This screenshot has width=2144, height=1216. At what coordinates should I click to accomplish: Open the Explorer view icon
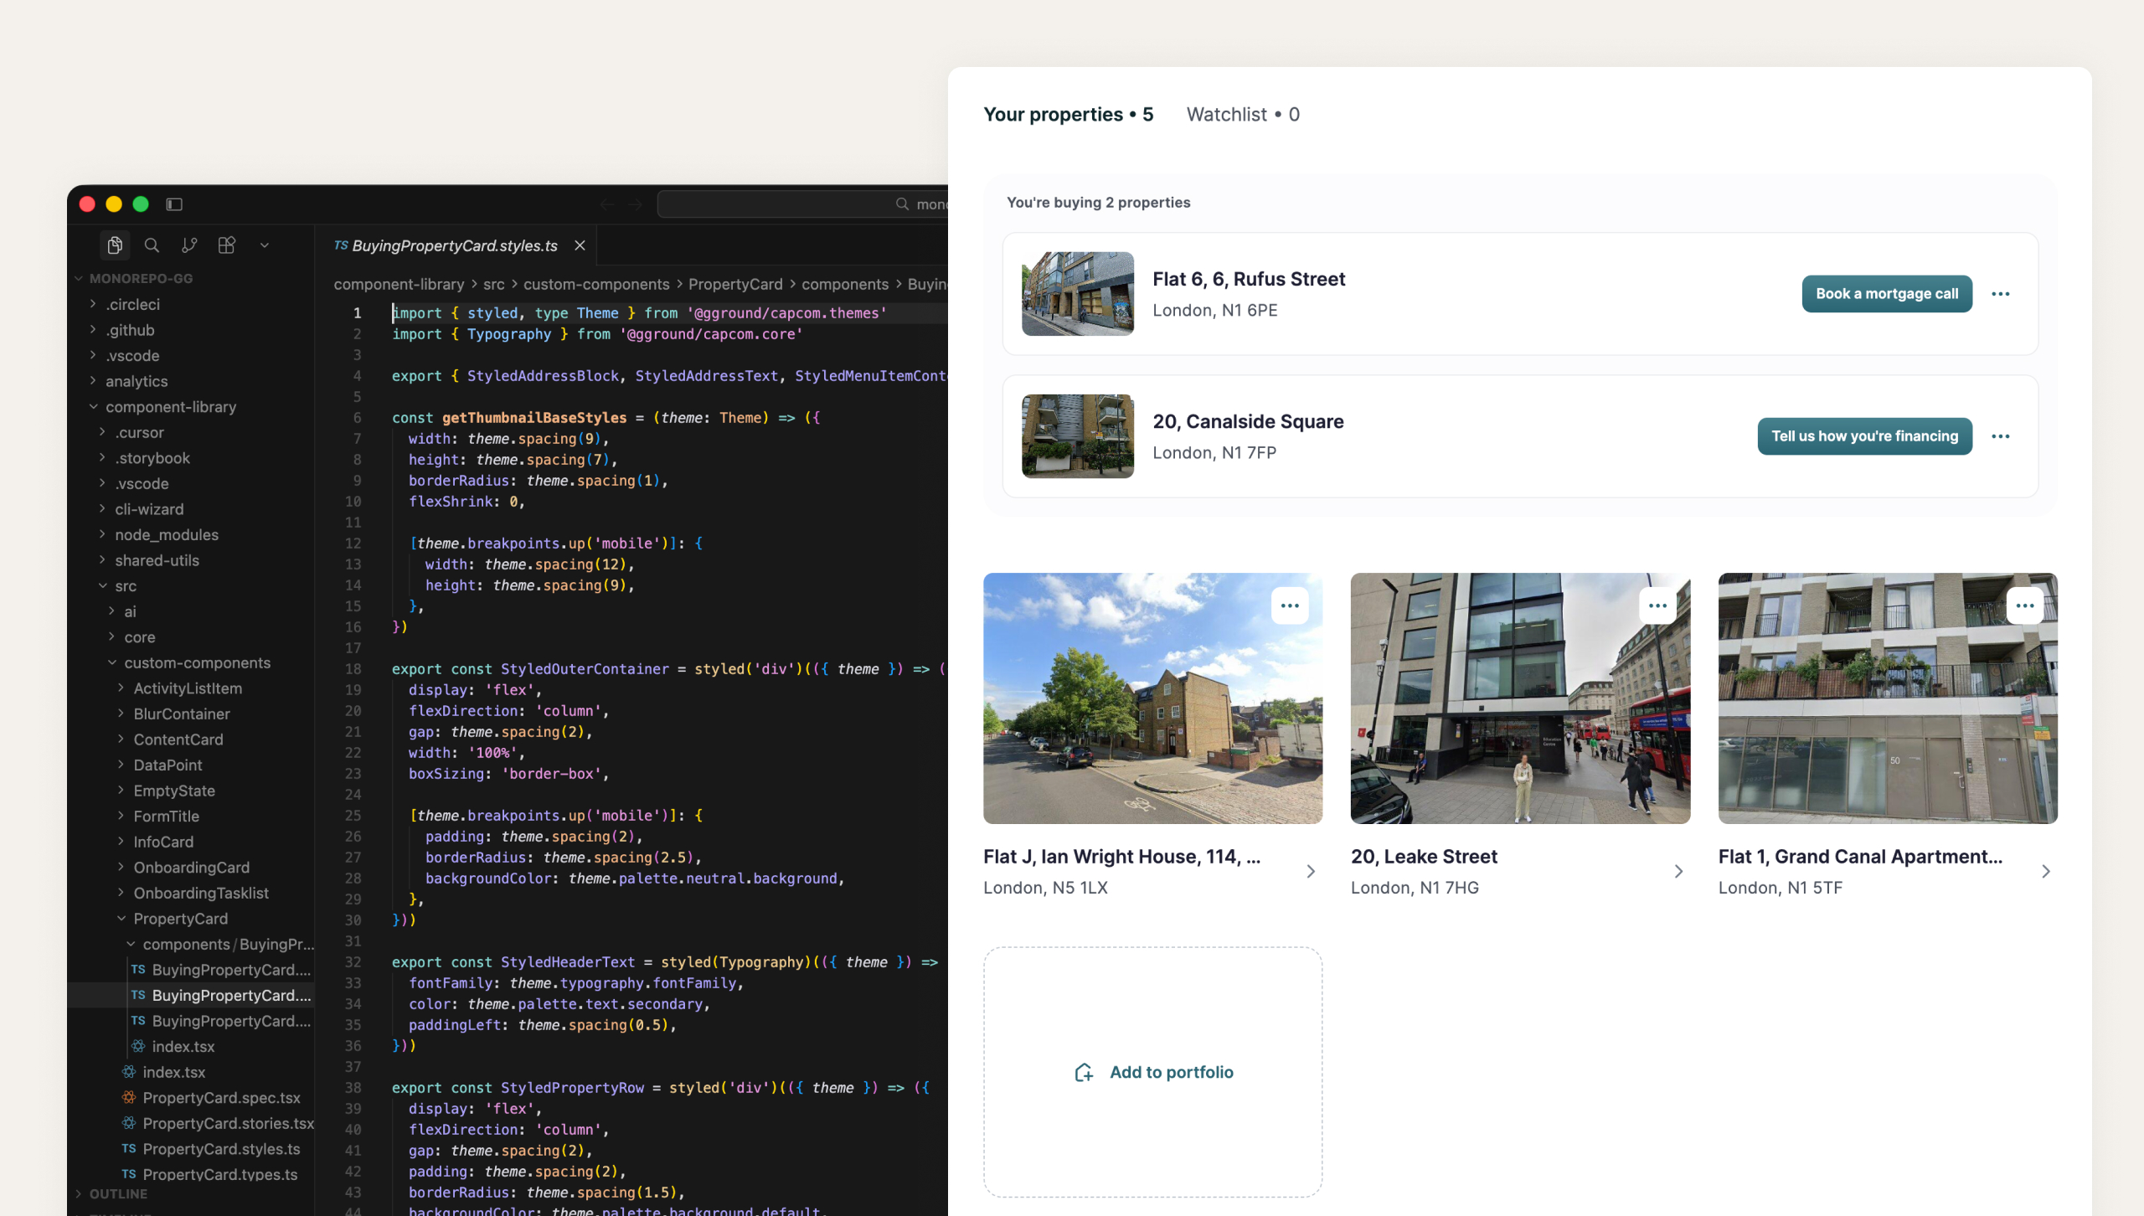pyautogui.click(x=115, y=245)
